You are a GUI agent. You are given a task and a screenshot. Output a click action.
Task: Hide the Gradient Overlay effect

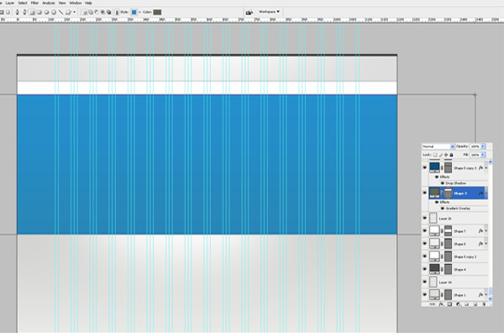click(x=443, y=209)
